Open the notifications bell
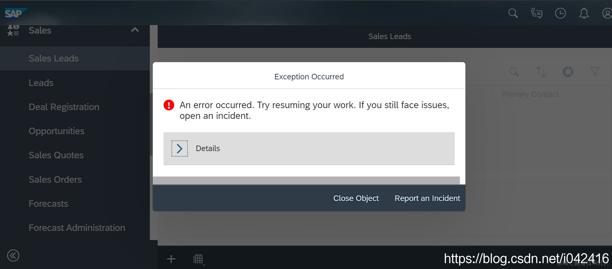This screenshot has width=612, height=269. pos(584,13)
